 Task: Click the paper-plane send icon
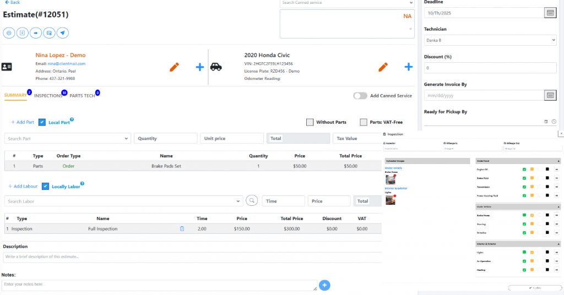click(63, 33)
